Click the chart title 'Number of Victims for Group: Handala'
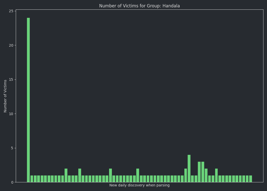267x191 pixels. [139, 6]
